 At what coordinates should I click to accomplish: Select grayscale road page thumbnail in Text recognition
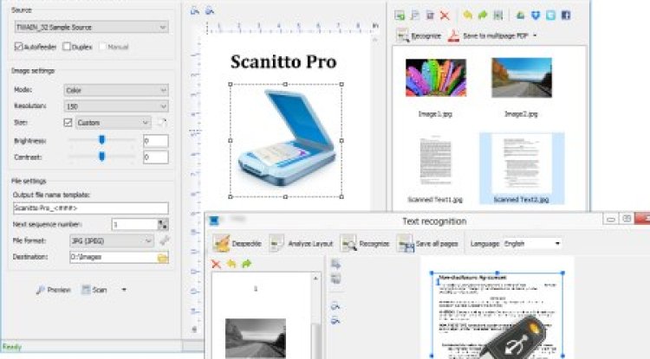(256, 338)
